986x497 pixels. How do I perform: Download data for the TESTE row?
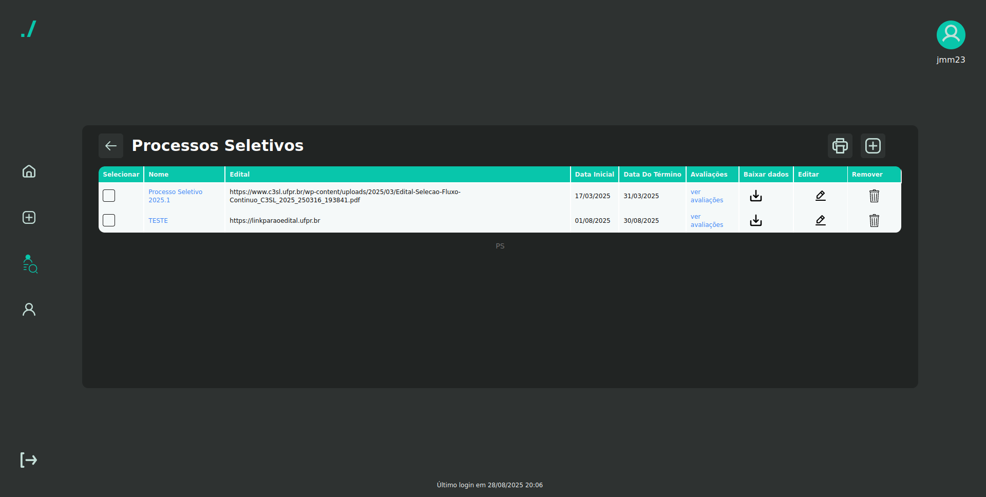pyautogui.click(x=756, y=220)
